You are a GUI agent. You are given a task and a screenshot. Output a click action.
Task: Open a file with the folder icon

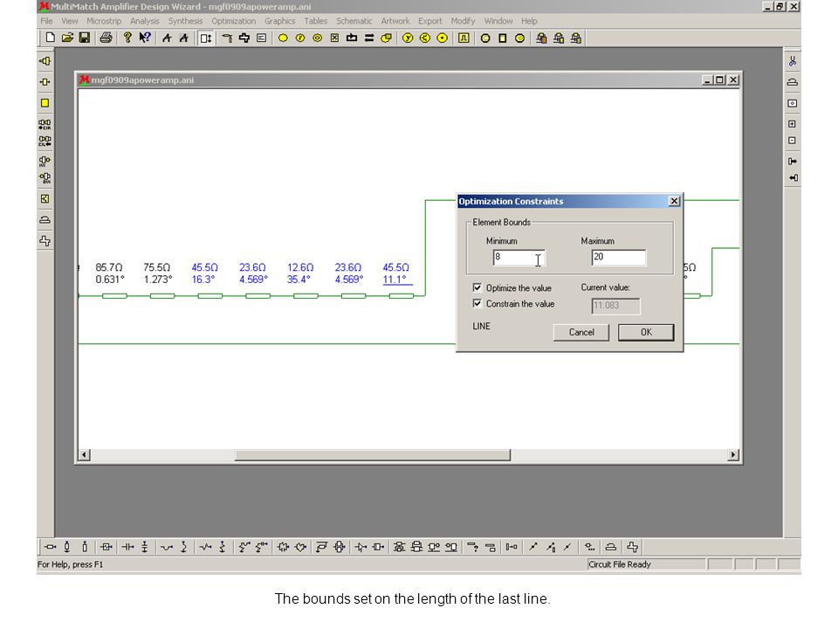[67, 38]
